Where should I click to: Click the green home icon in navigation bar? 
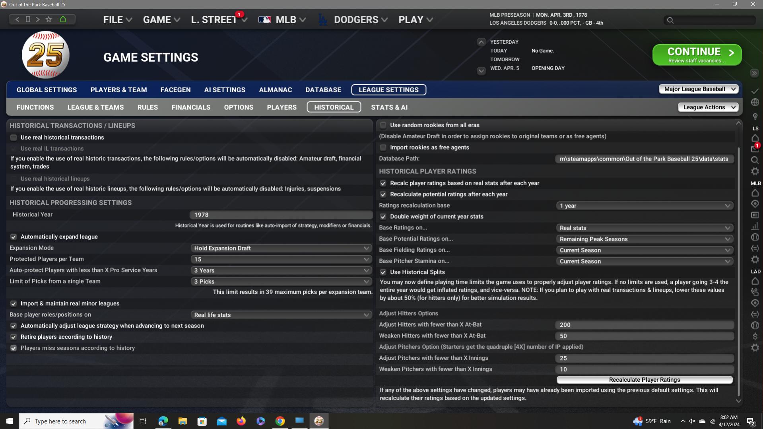63,19
